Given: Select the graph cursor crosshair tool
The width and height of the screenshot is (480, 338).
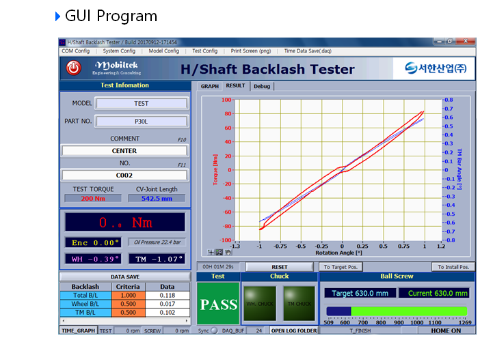Looking at the screenshot, I should 211,253.
